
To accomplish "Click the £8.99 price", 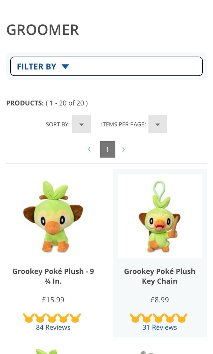I will [160, 300].
